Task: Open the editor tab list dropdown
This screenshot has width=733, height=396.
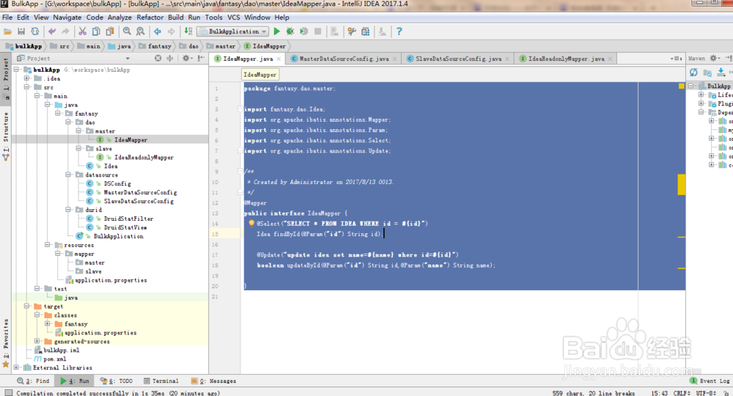Action: click(x=676, y=59)
